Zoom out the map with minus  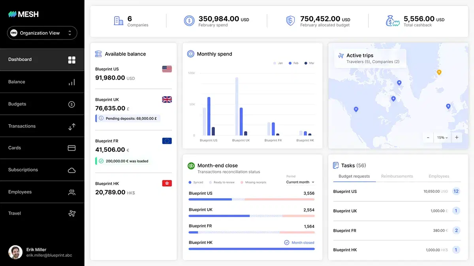click(428, 138)
